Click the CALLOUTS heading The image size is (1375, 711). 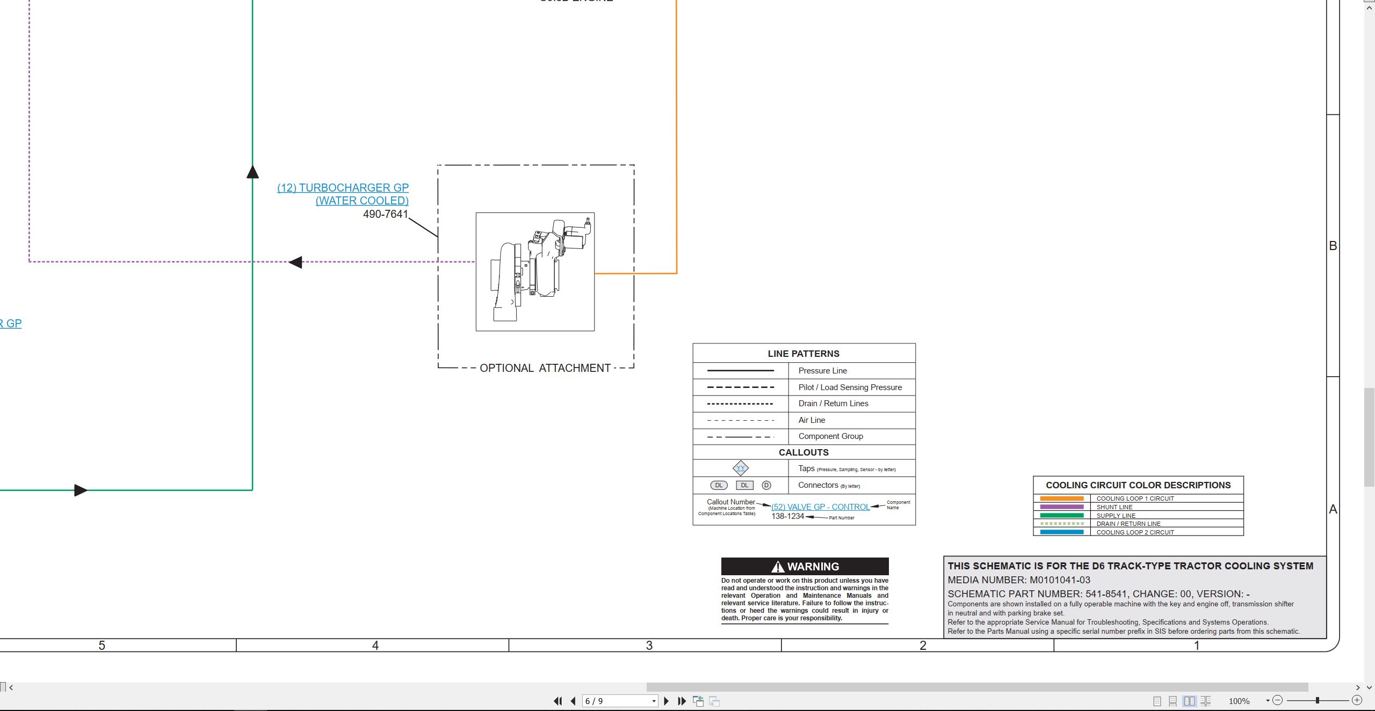click(804, 452)
